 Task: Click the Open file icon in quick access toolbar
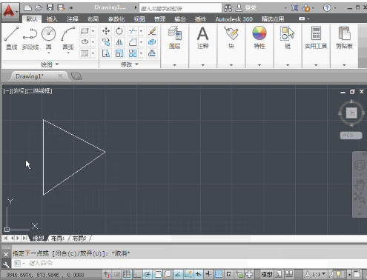[x=39, y=7]
